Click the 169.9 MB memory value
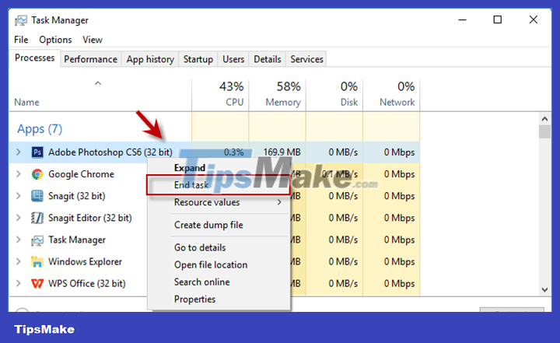The image size is (560, 343). pyautogui.click(x=282, y=152)
